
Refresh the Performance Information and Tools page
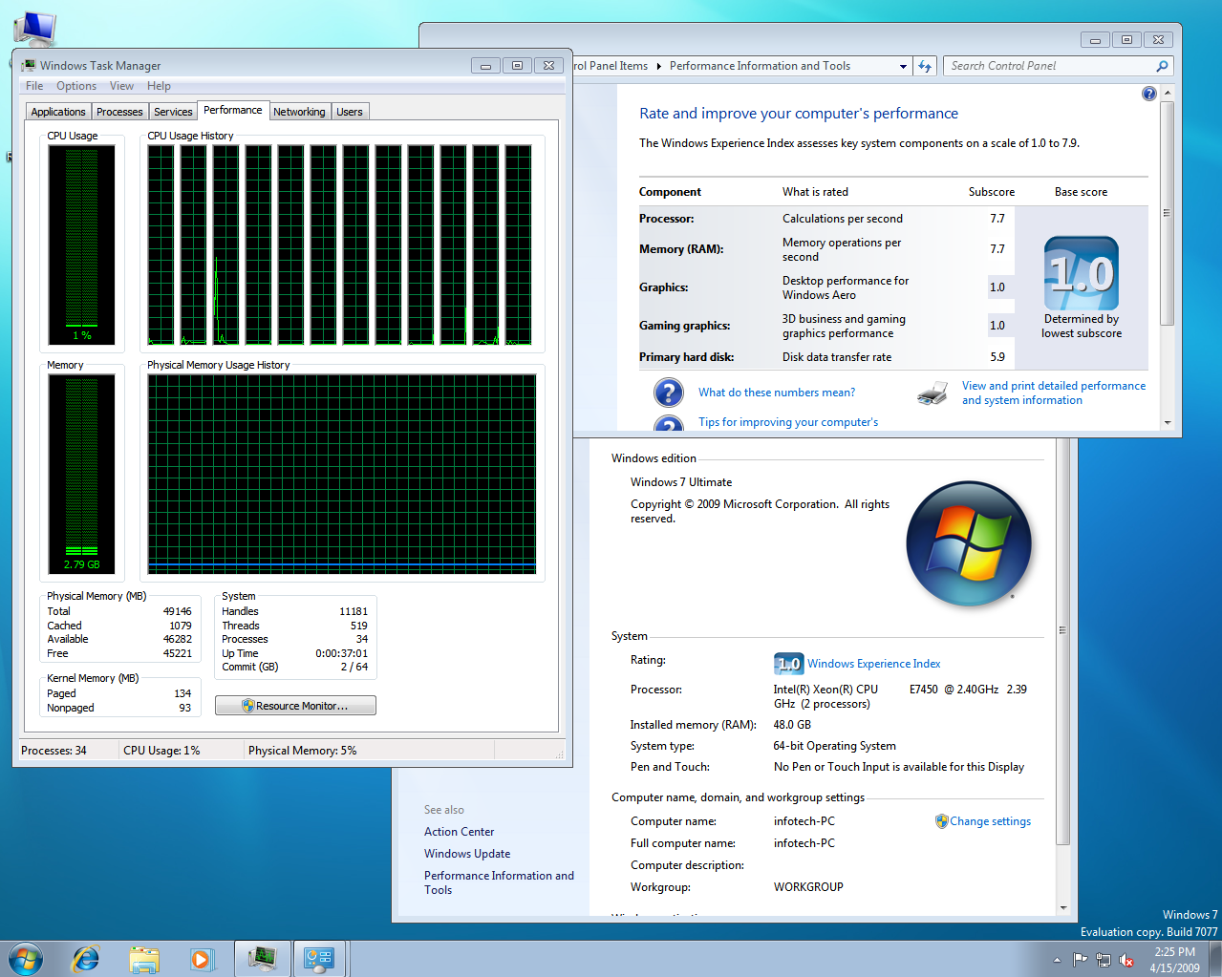coord(925,65)
